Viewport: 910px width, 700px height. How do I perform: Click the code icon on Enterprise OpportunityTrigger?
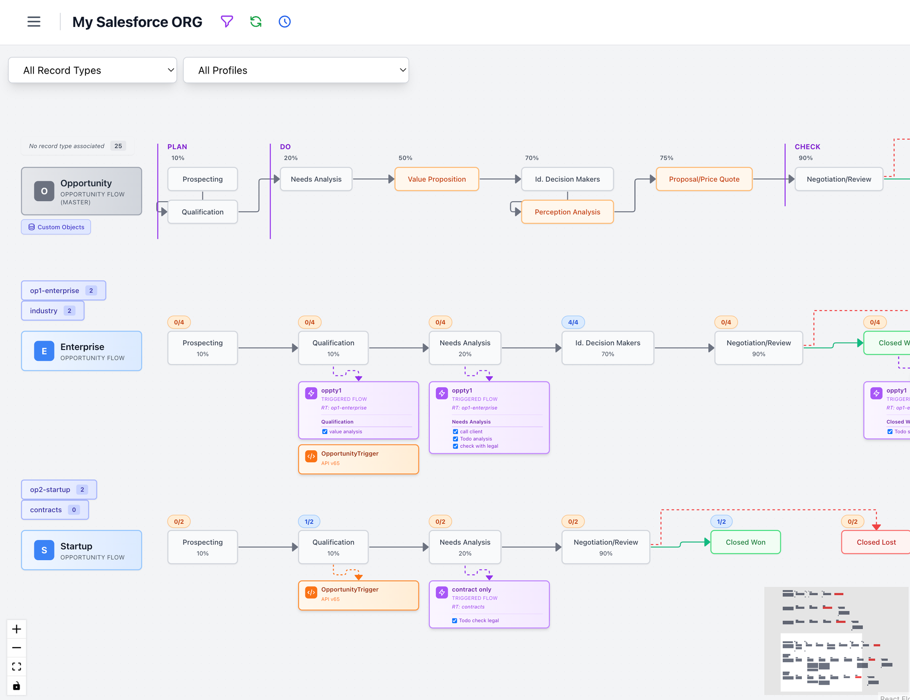pos(311,456)
